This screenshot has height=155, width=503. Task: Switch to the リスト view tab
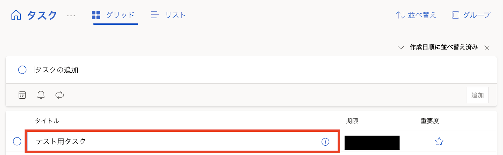[x=168, y=15]
